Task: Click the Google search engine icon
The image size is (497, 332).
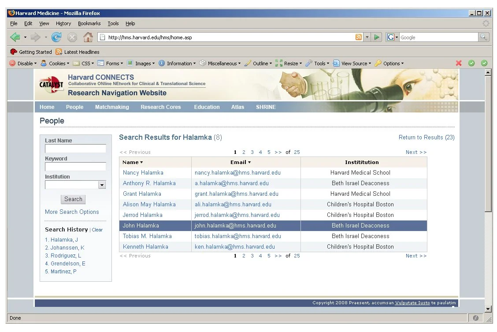Action: [x=390, y=37]
